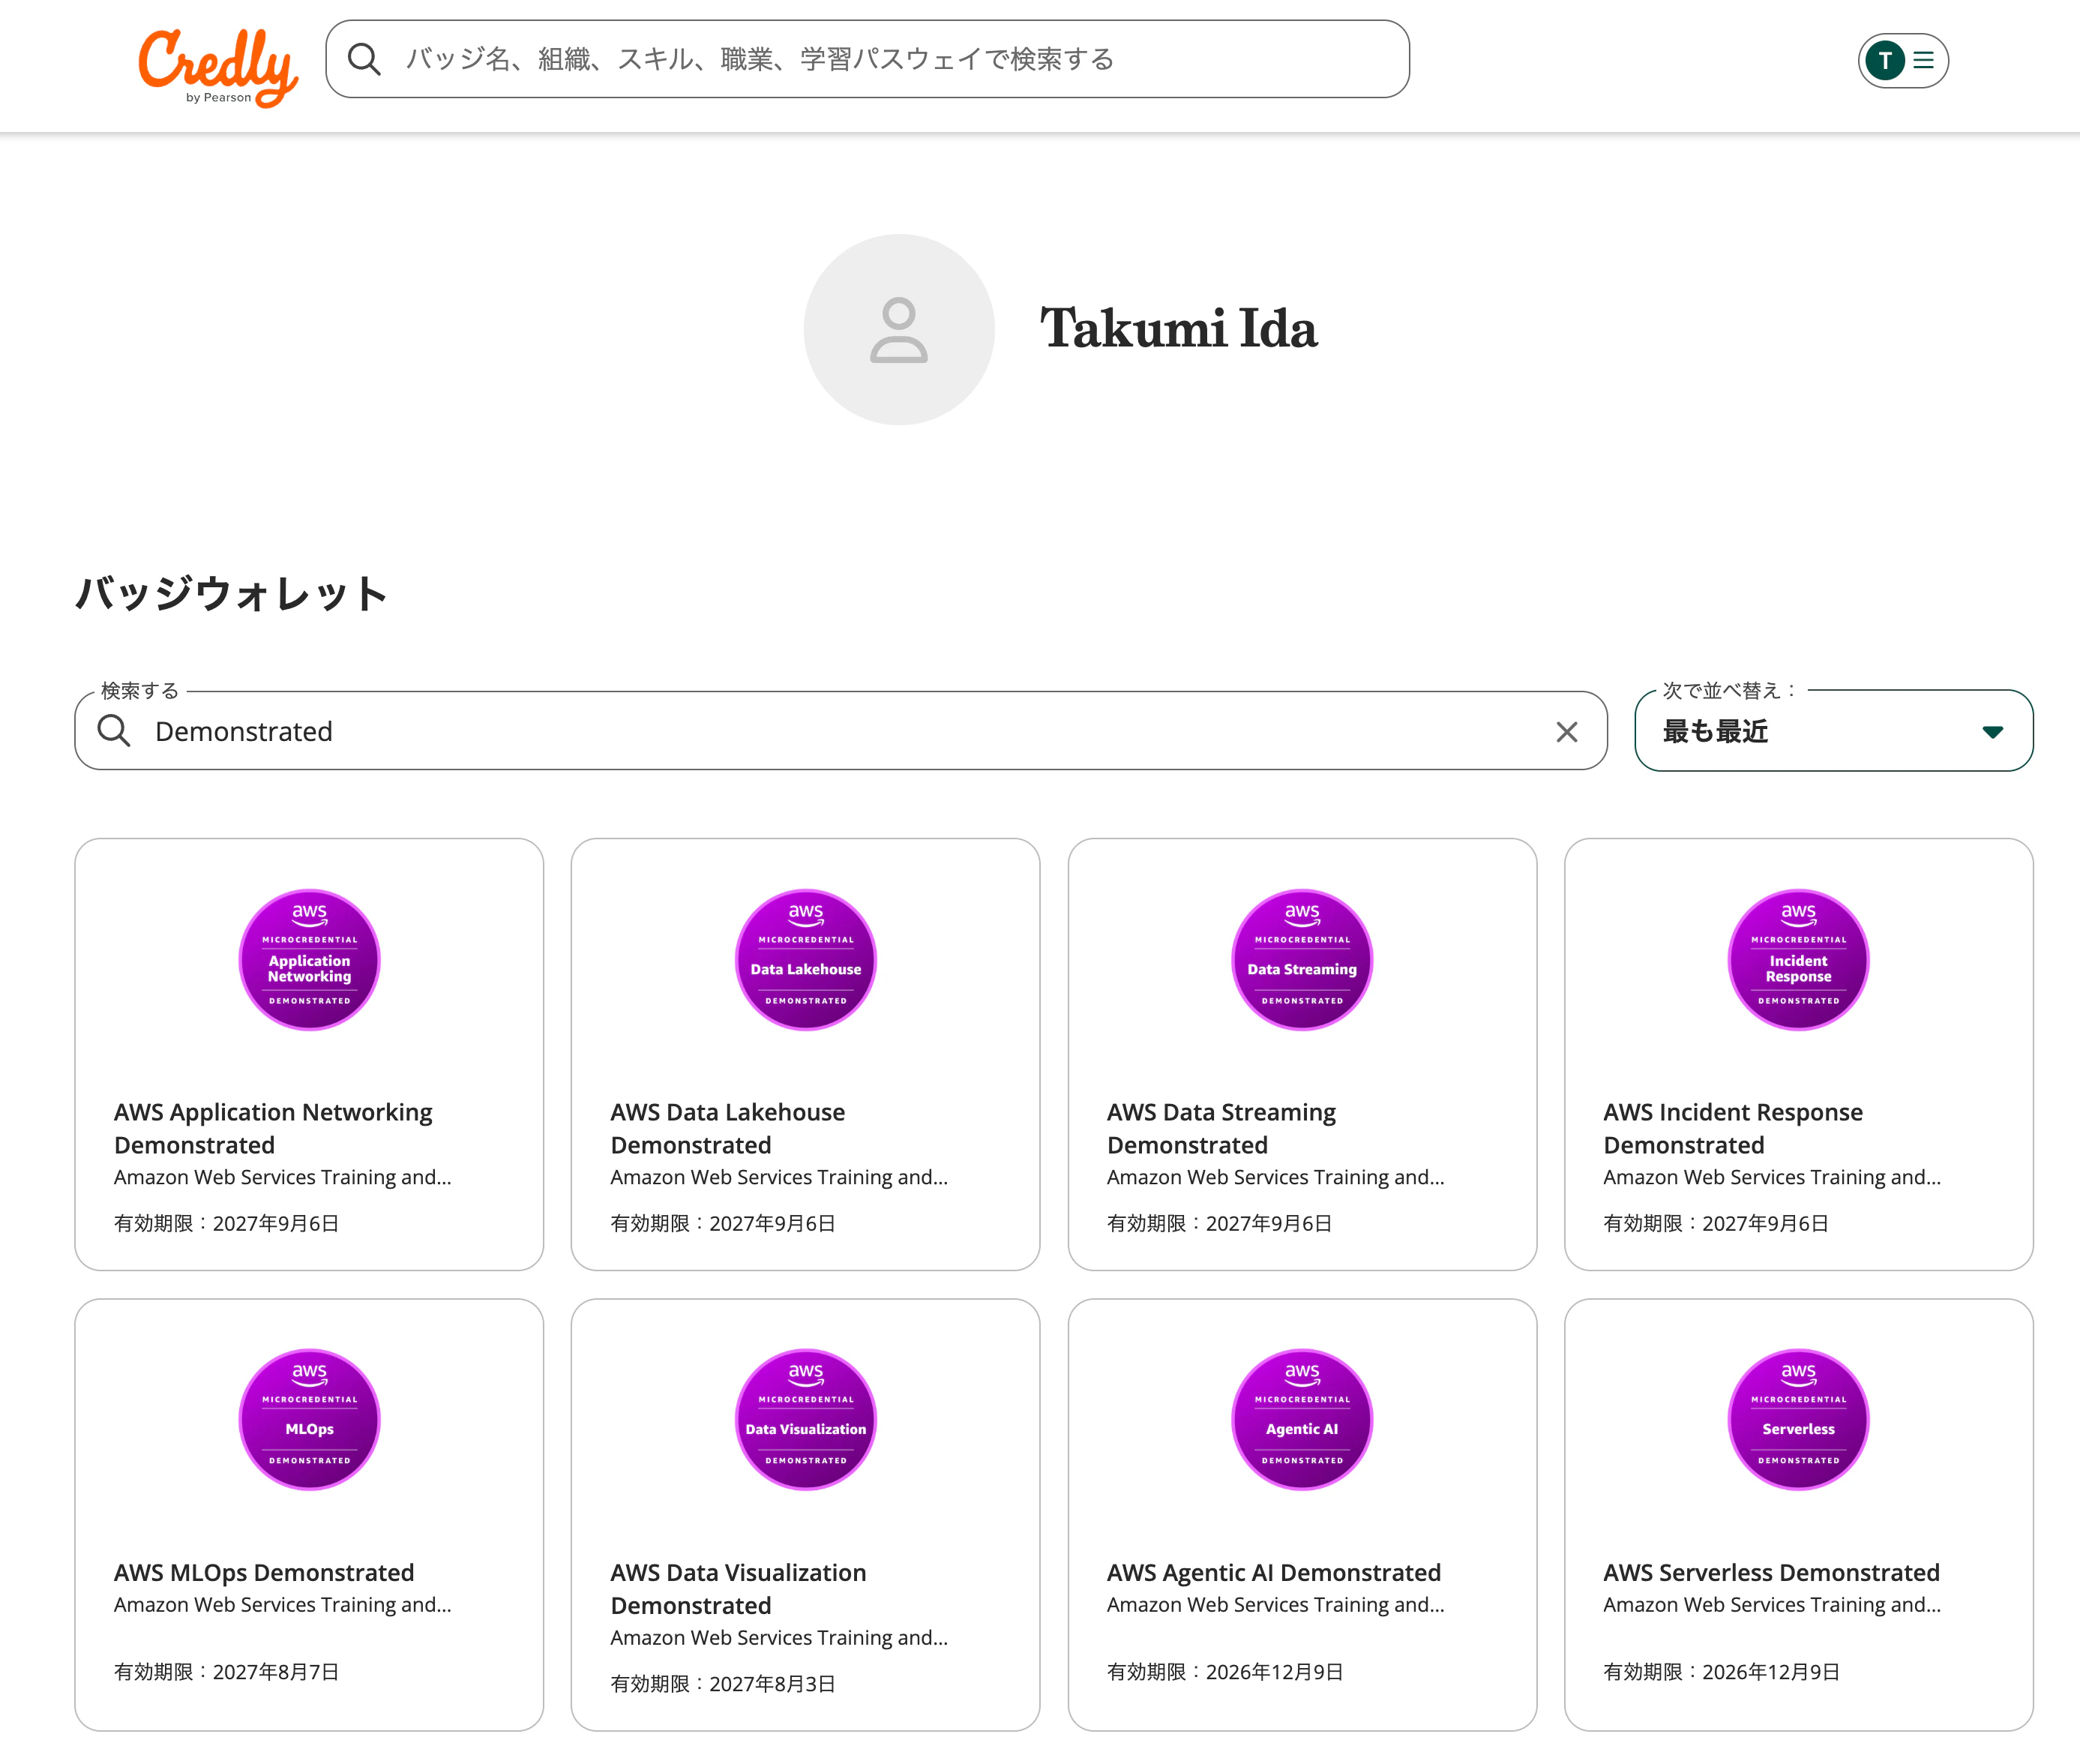Screen dimensions: 2080x1764
Task: Click the Agentic AI badge image
Action: 1302,1419
